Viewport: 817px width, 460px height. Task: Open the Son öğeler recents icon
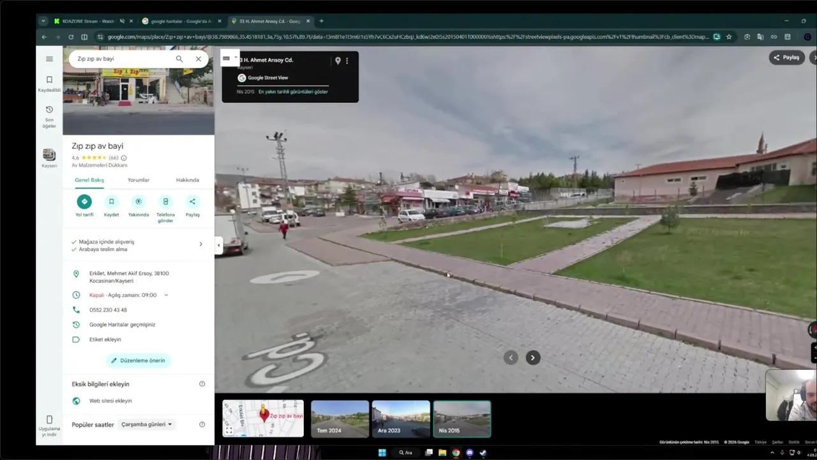[49, 117]
